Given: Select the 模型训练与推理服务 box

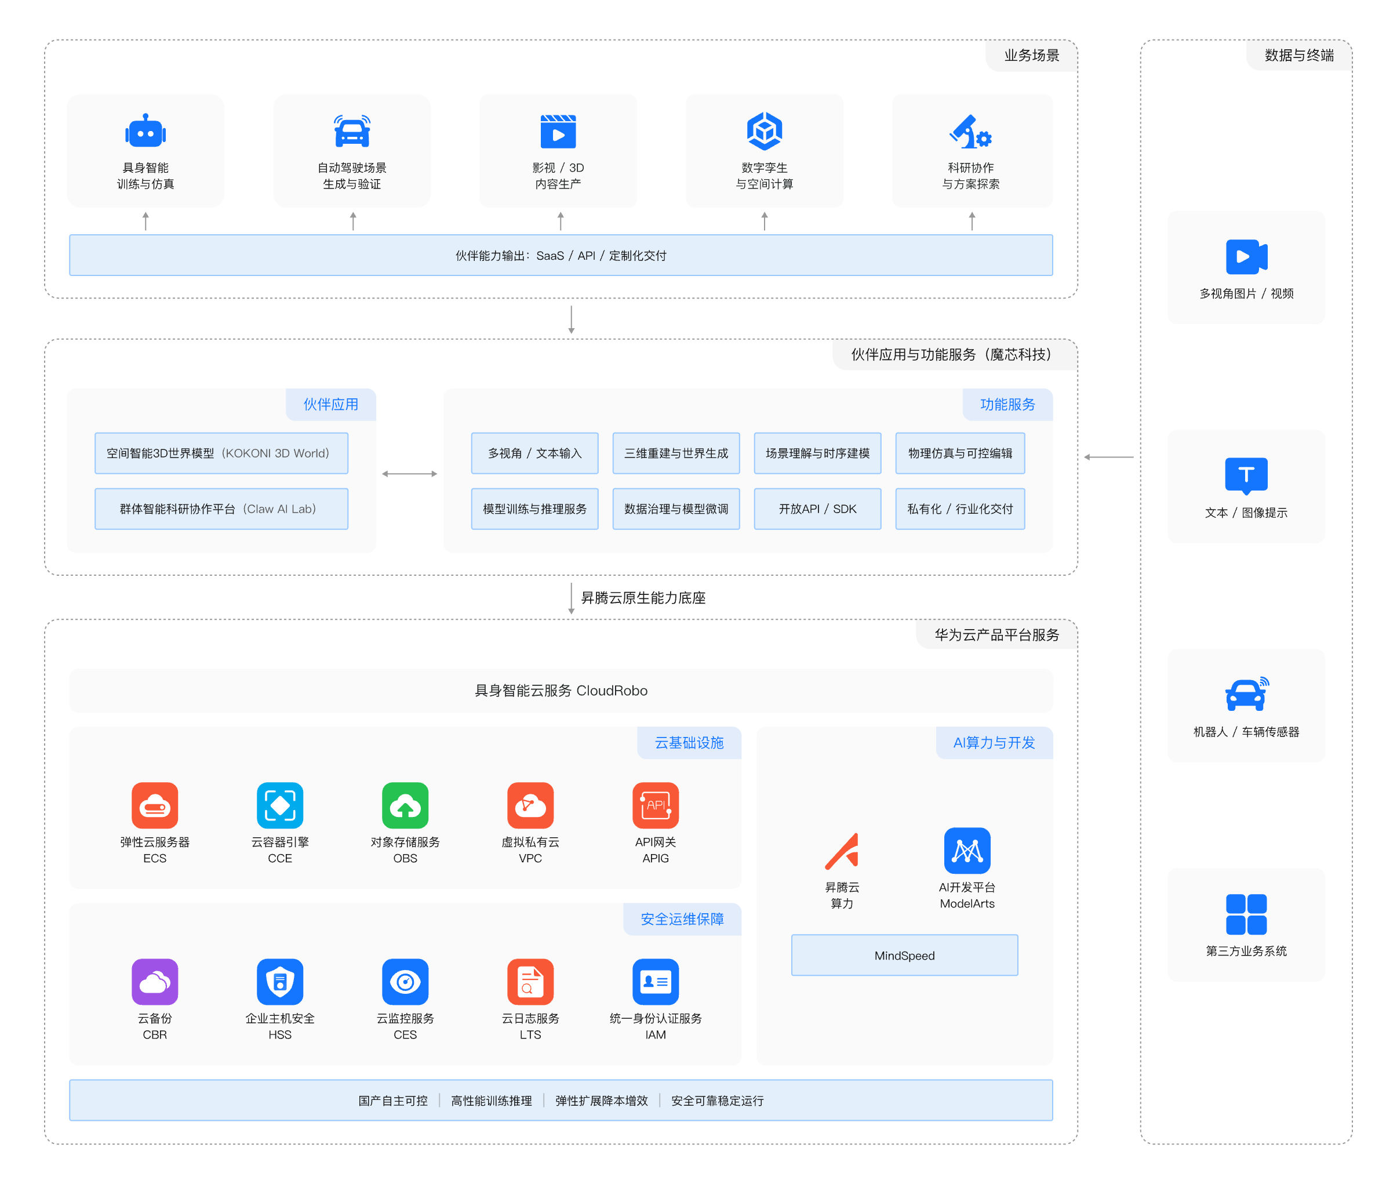Looking at the screenshot, I should point(534,509).
